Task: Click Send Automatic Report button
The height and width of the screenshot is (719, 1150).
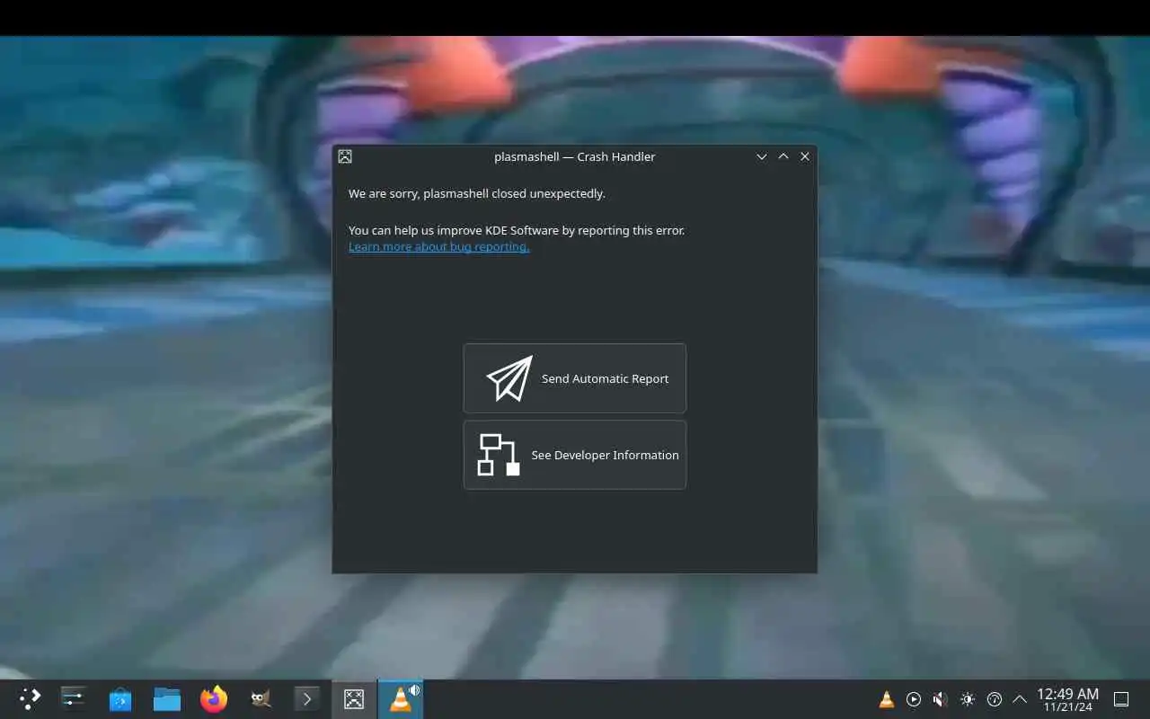Action: [575, 378]
